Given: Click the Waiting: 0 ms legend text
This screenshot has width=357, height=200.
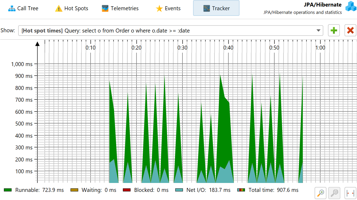Looking at the screenshot, I should point(99,190).
